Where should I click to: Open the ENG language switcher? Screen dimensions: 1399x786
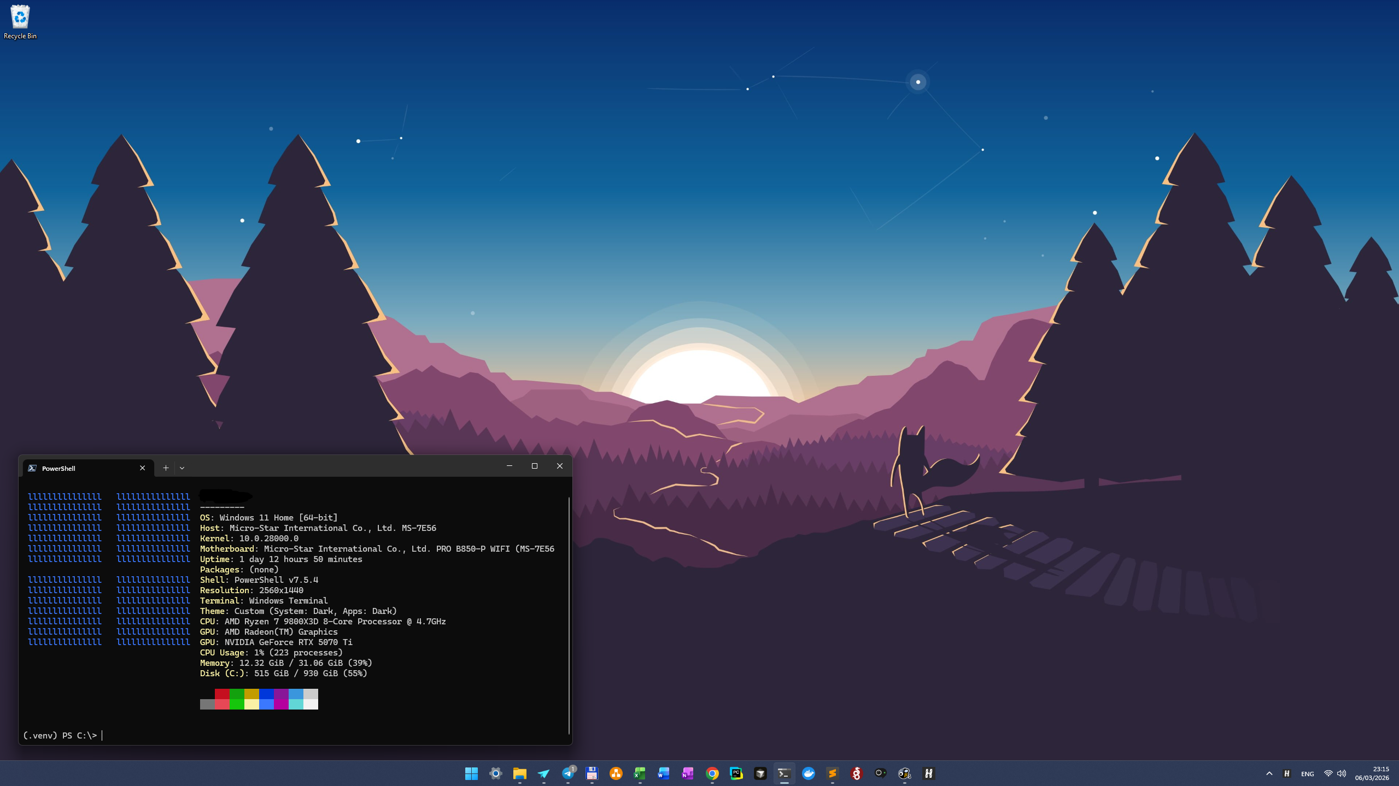point(1307,774)
